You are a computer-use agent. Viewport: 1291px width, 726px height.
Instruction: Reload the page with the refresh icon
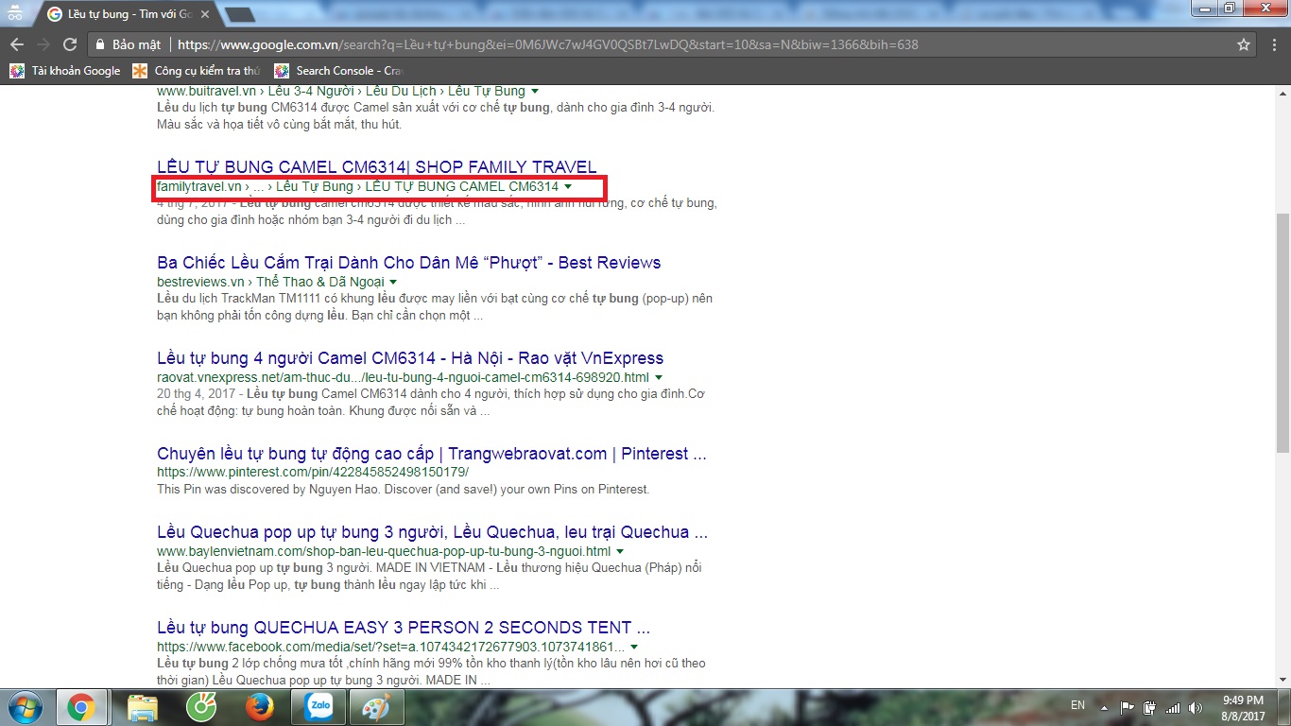70,44
